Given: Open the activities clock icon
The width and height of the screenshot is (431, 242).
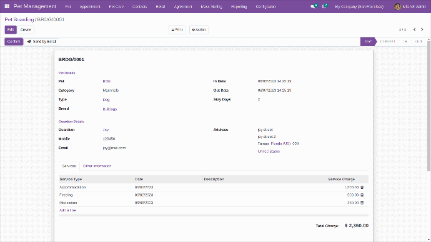Looking at the screenshot, I should (325, 6).
